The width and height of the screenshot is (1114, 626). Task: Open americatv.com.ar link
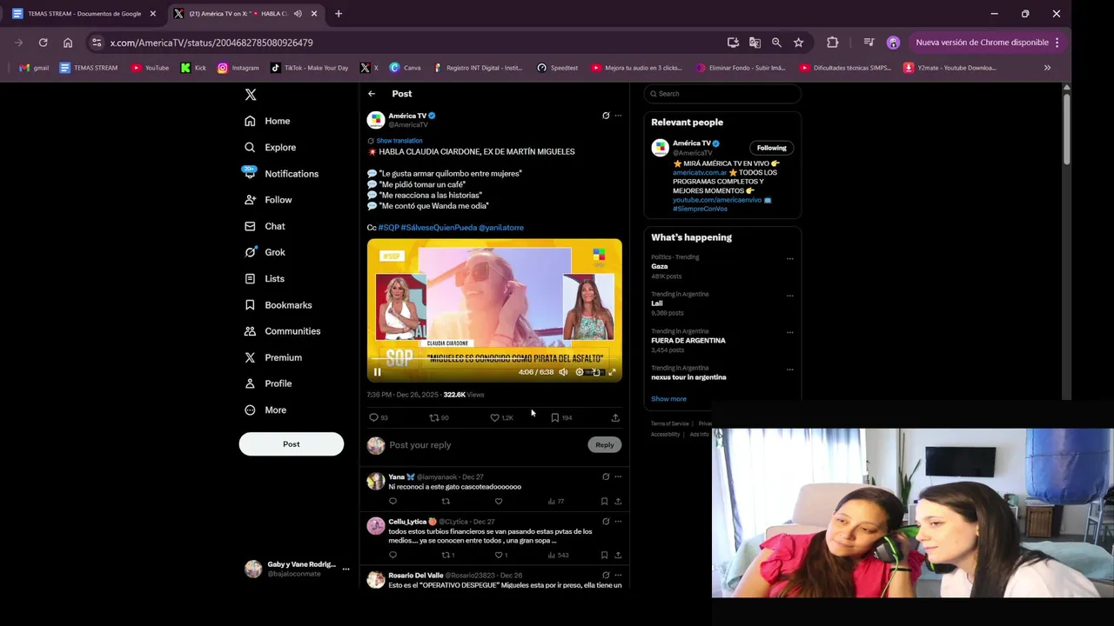pos(700,173)
